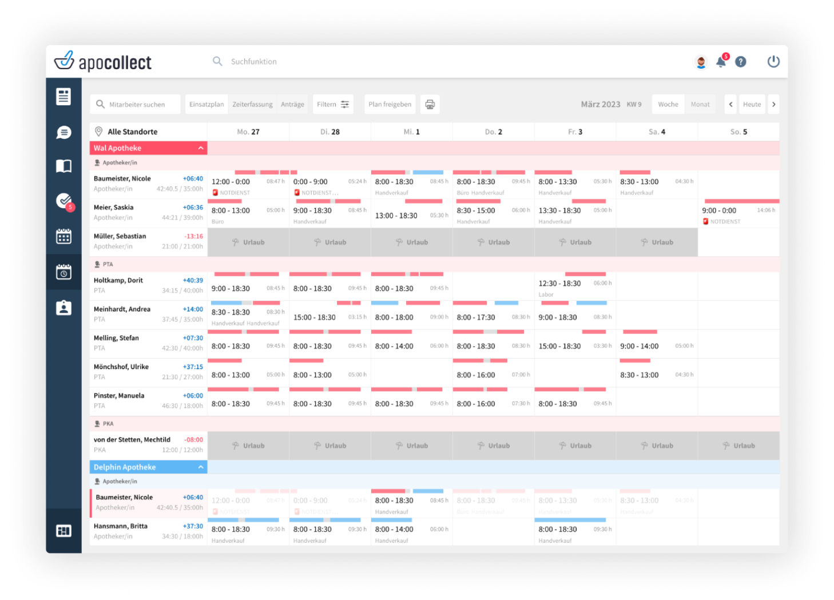834x600 pixels.
Task: Click the Mitarbeiter suchen search field
Action: (136, 104)
